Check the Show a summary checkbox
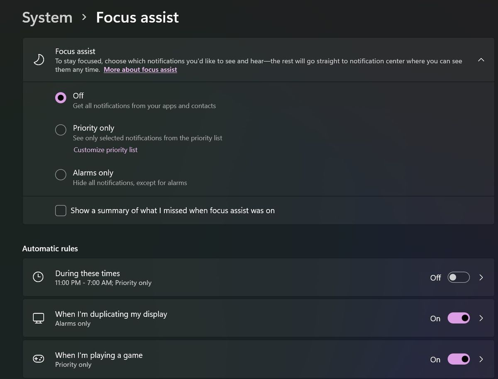 61,211
